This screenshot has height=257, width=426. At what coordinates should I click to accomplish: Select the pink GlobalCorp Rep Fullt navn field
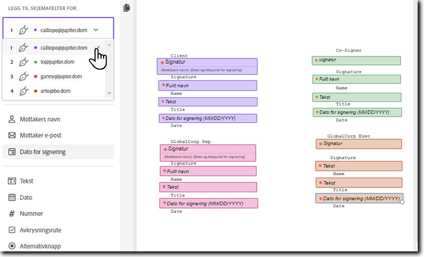[208, 172]
